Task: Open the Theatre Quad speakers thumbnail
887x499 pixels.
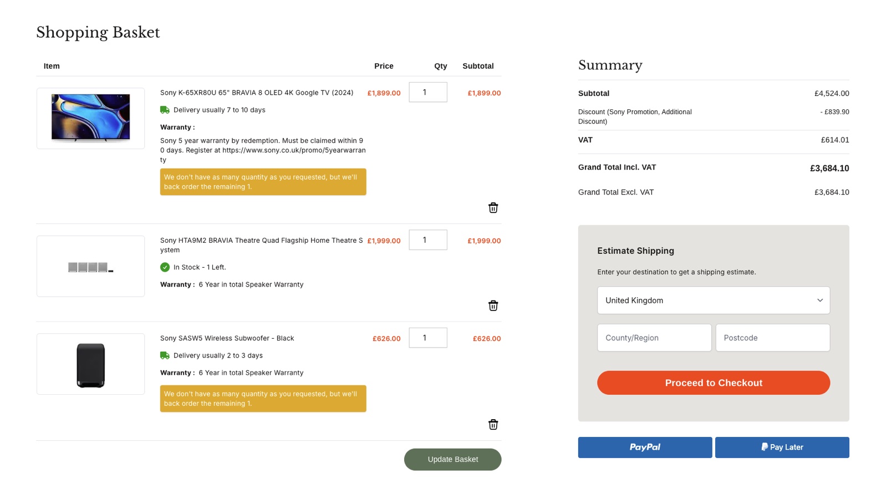Action: coord(91,266)
